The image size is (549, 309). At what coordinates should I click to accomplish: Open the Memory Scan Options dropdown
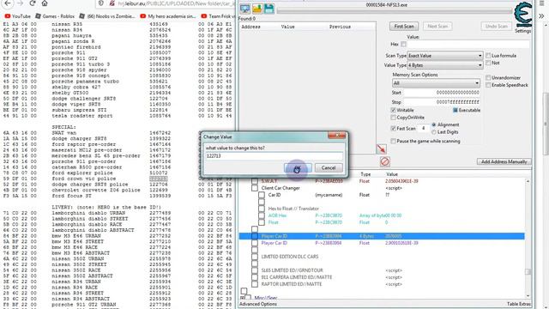click(436, 83)
